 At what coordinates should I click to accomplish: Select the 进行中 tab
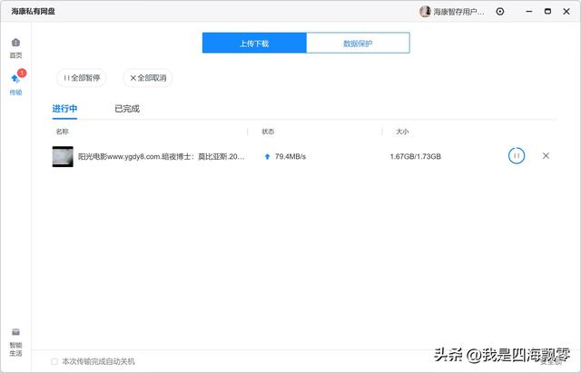point(64,109)
